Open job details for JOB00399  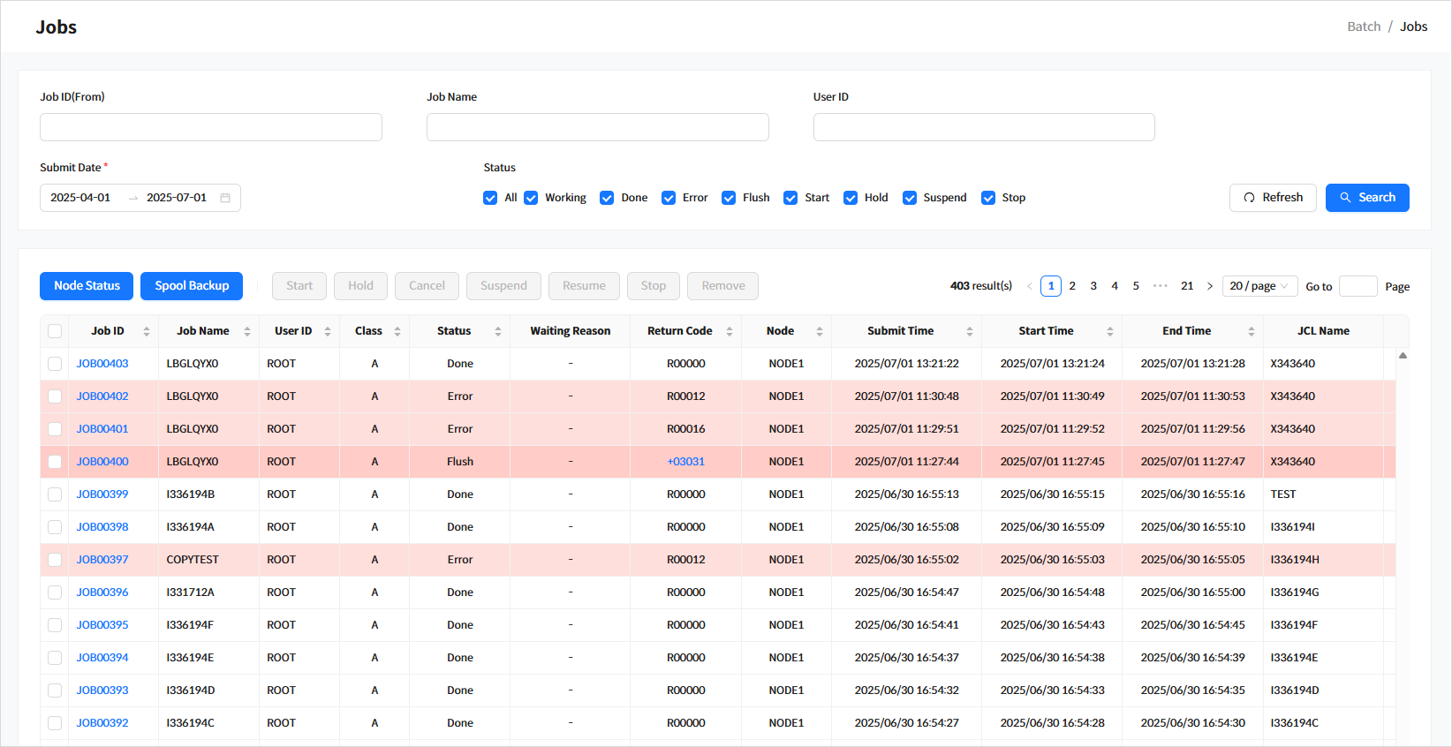click(102, 494)
